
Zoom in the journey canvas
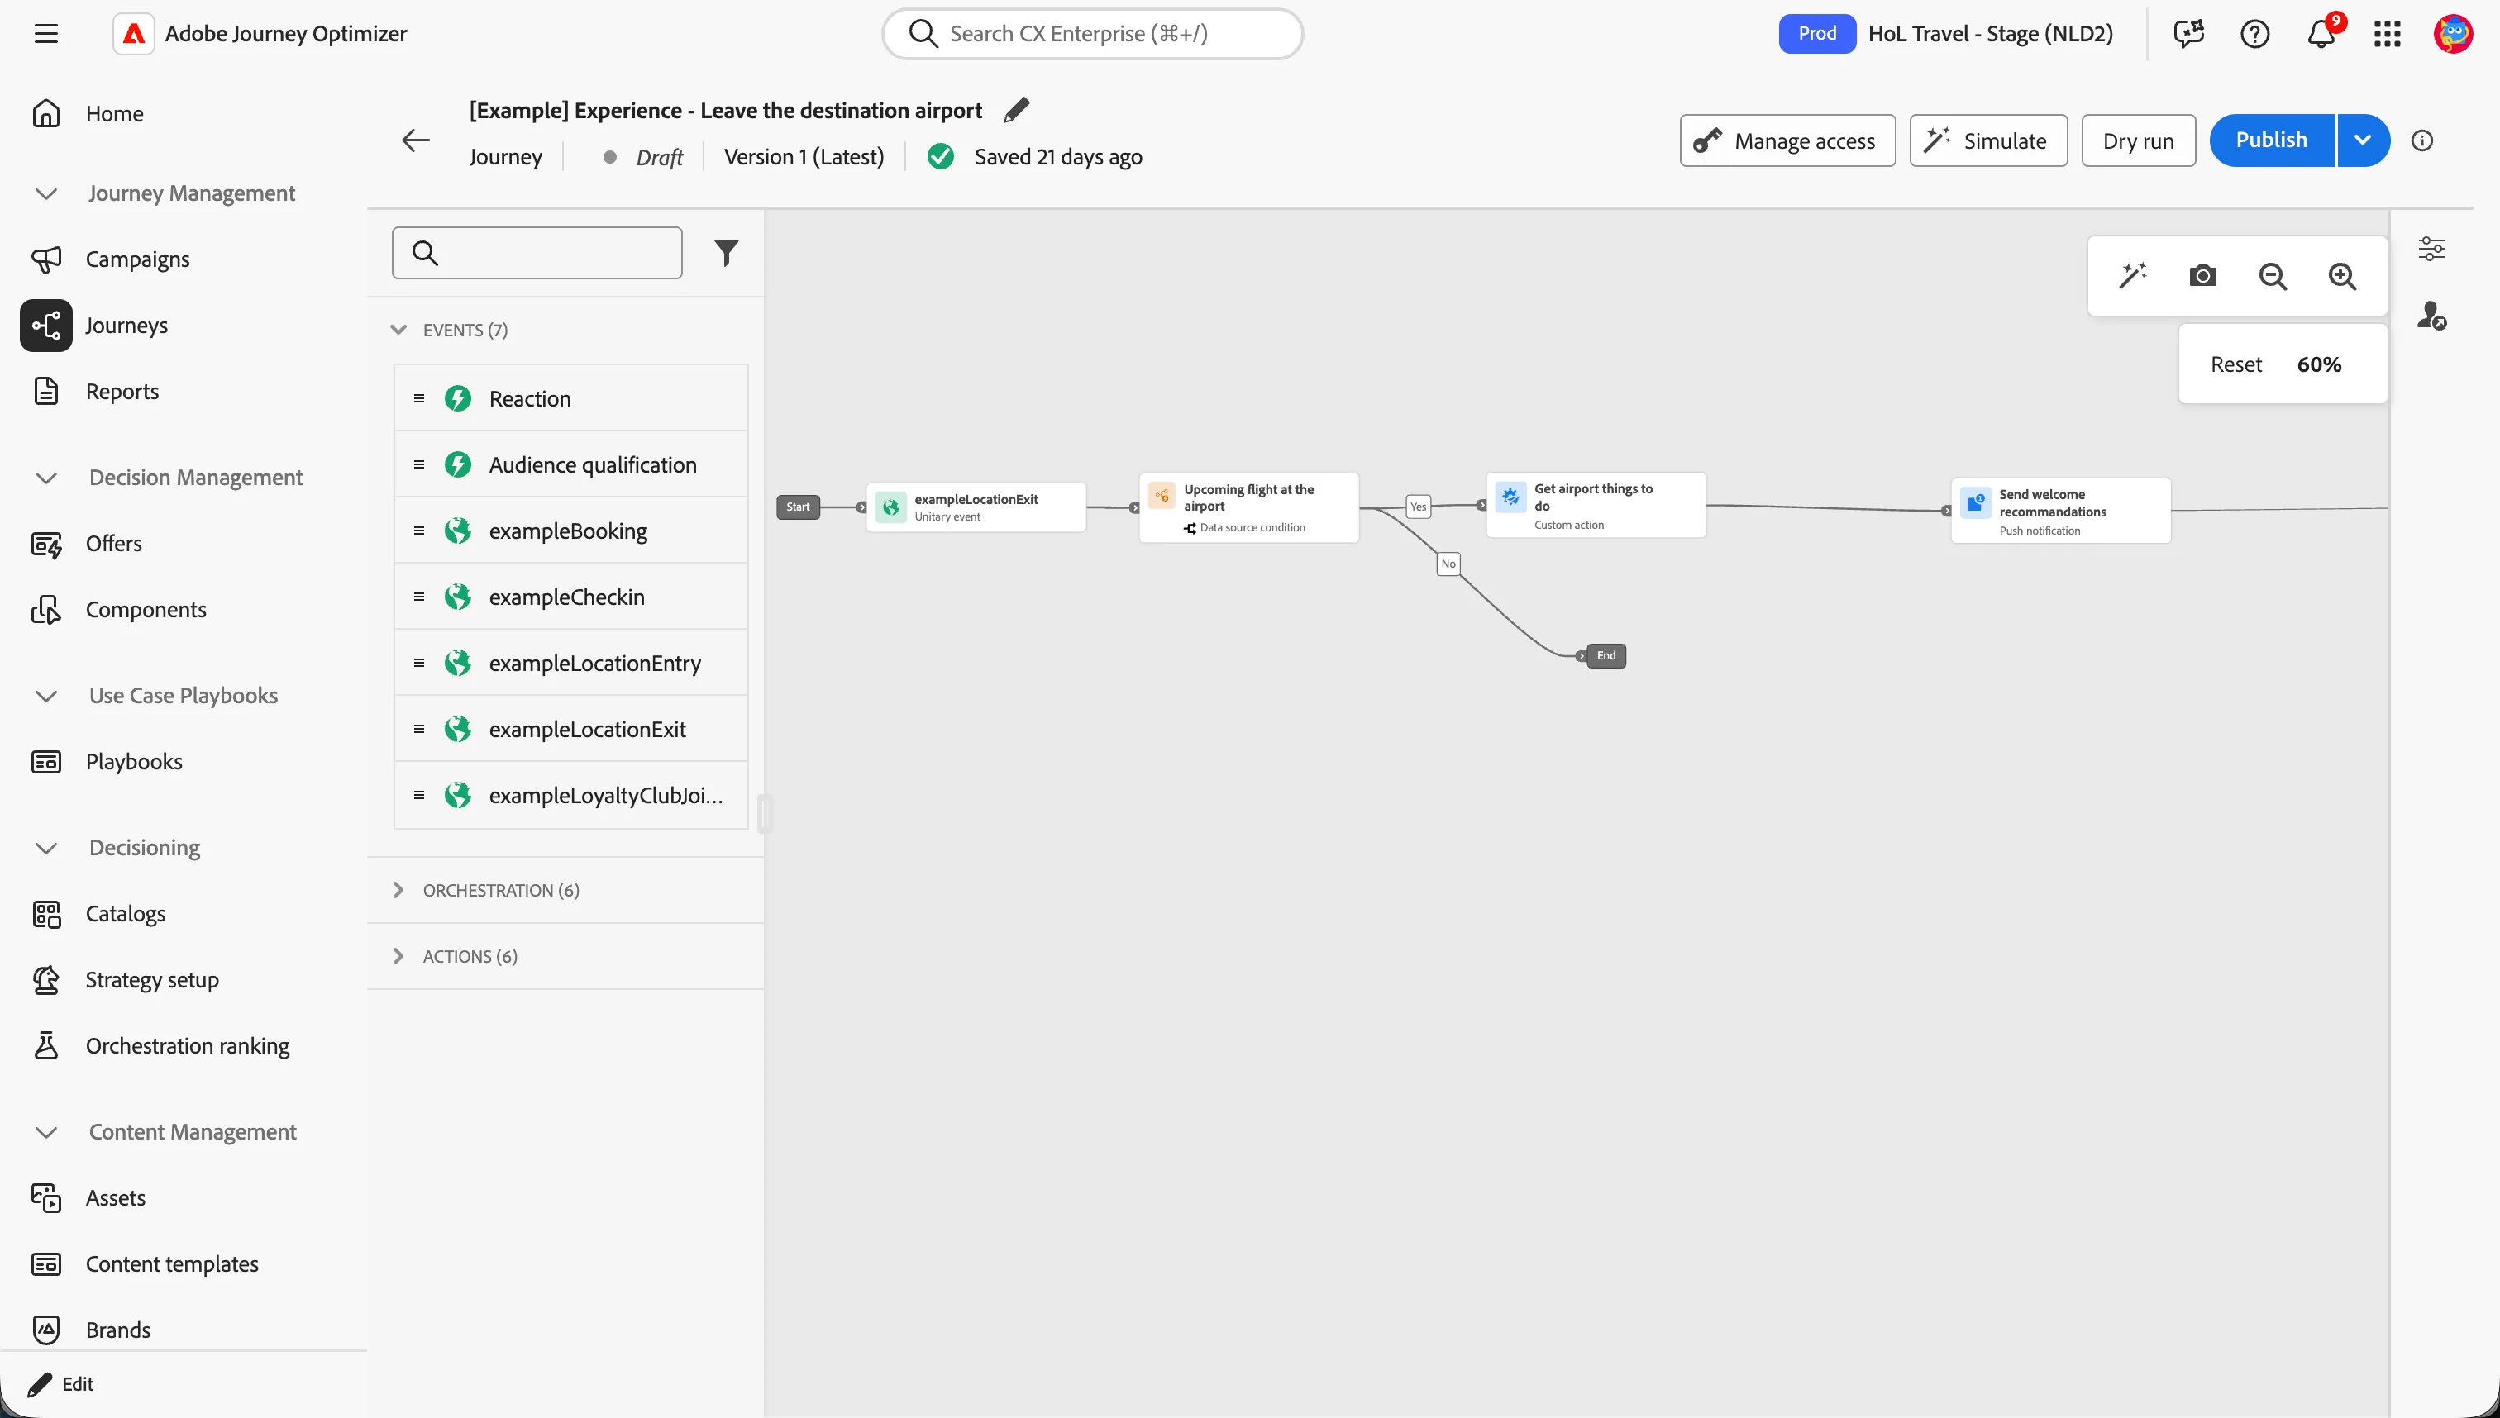click(x=2342, y=276)
